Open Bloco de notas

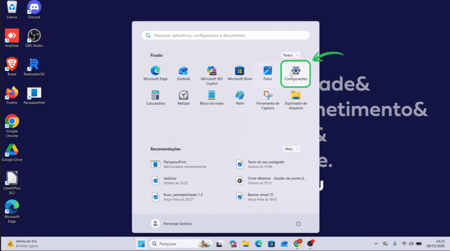coord(212,98)
